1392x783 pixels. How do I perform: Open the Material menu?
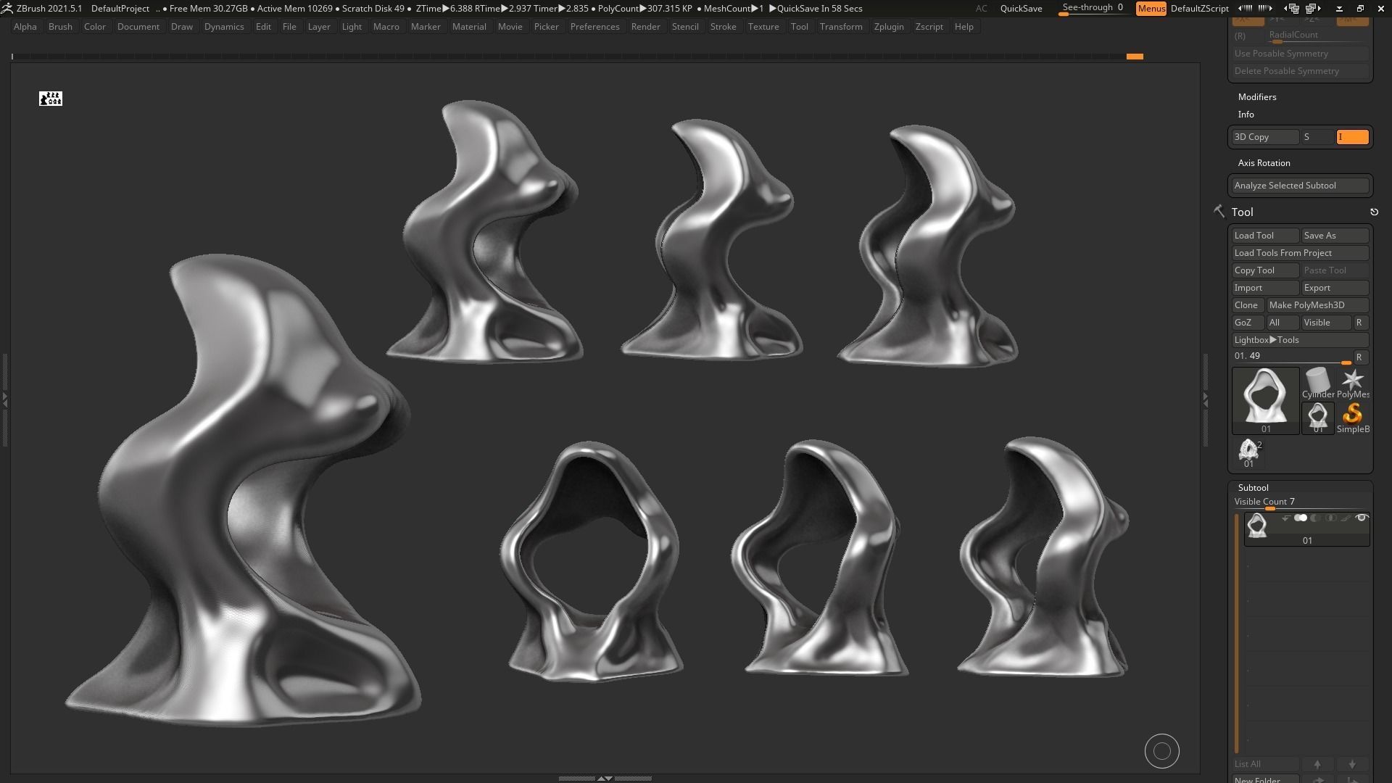click(469, 27)
